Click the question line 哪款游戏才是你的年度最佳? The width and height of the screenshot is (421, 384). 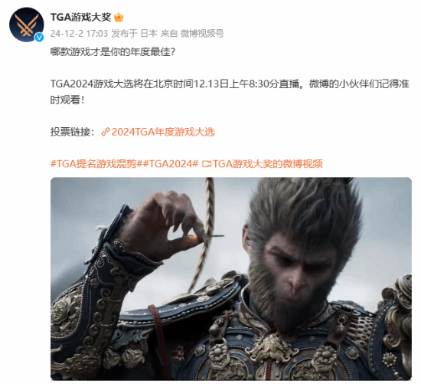pyautogui.click(x=113, y=51)
